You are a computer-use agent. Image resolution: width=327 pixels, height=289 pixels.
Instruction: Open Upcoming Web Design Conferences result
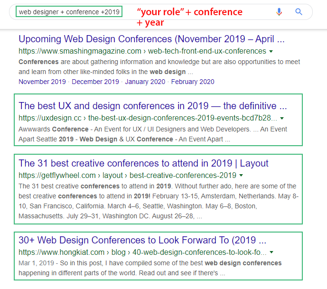(x=151, y=39)
